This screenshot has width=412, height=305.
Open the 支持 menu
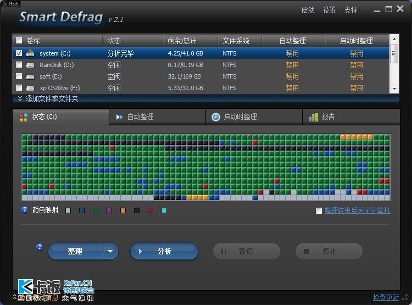350,10
